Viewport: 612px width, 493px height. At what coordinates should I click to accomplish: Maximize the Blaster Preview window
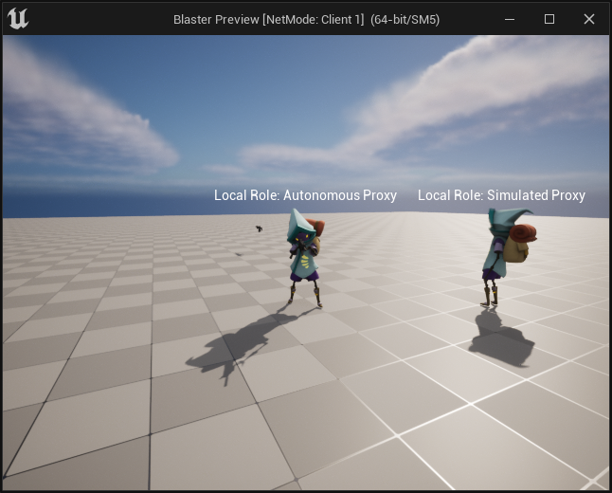(x=549, y=19)
